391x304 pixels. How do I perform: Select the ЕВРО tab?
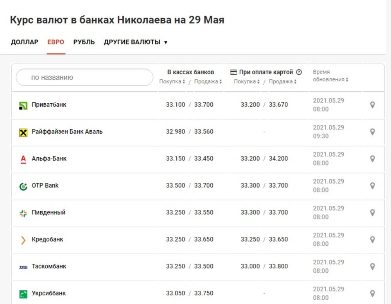[56, 42]
